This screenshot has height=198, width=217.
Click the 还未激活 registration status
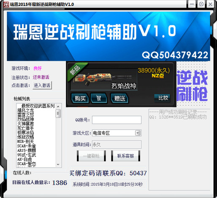click(x=41, y=77)
